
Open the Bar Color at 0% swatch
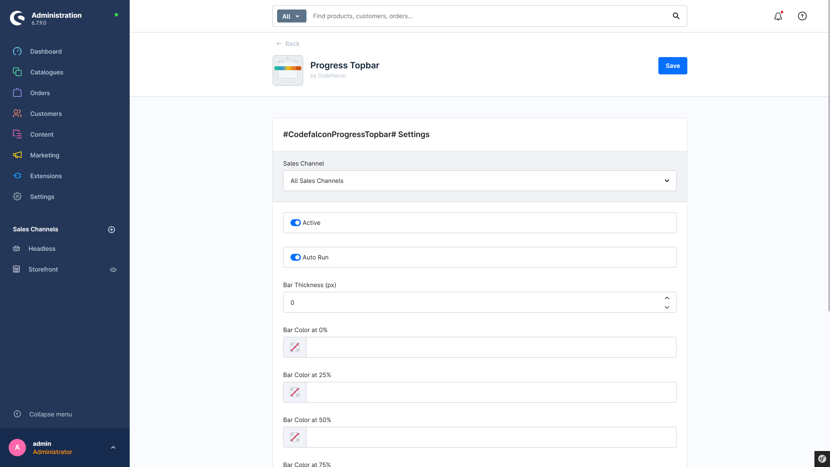295,347
